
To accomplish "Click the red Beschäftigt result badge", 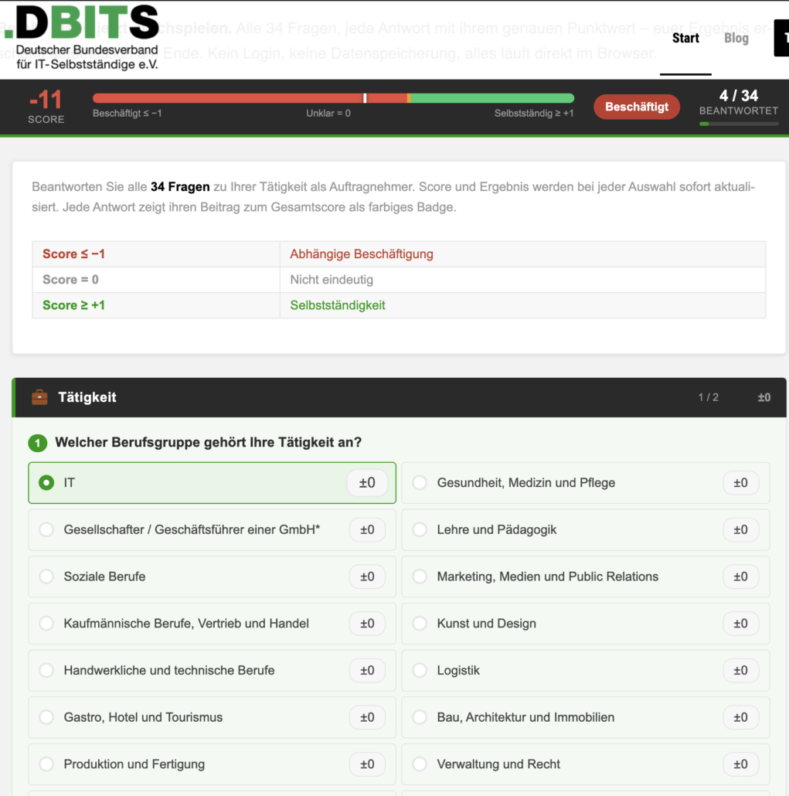I will pyautogui.click(x=637, y=107).
